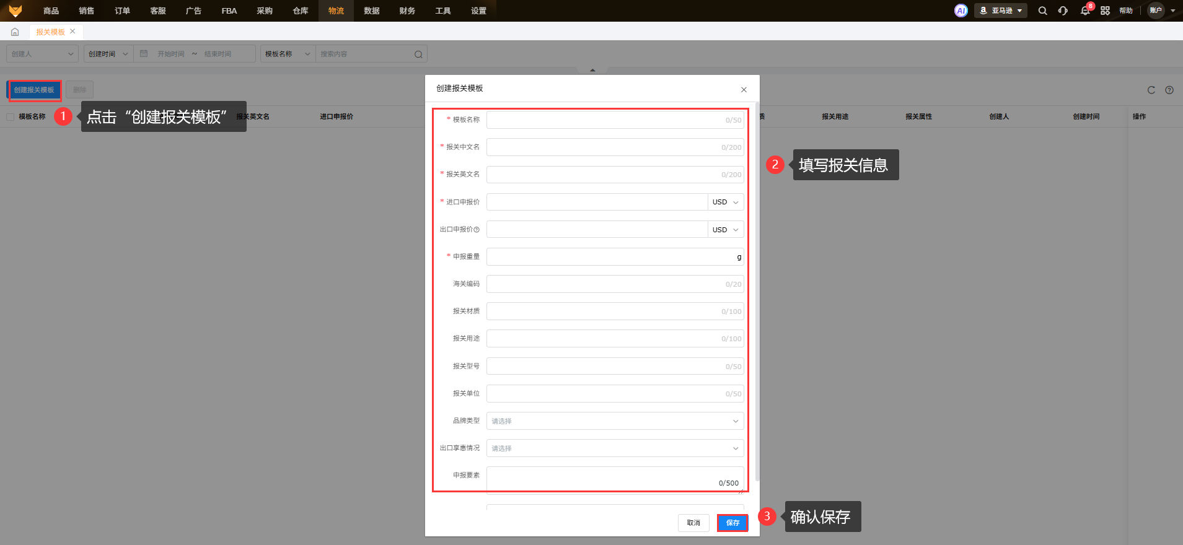Image resolution: width=1183 pixels, height=545 pixels.
Task: Focus the 报关用途 input field
Action: point(615,339)
